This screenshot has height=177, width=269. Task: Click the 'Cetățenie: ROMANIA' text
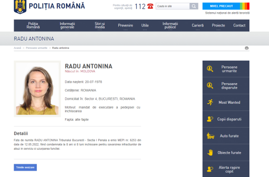[x=81, y=90]
